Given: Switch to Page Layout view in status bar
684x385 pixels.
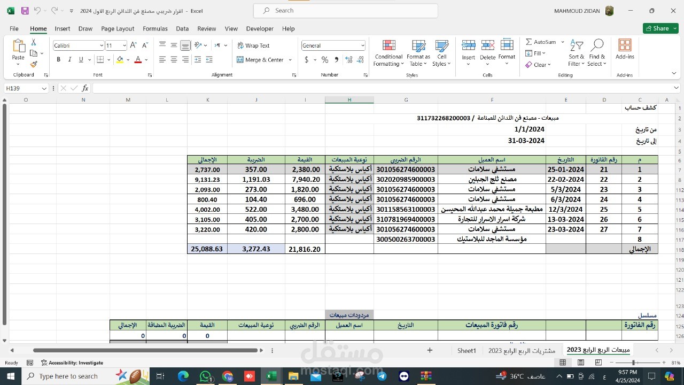Looking at the screenshot, I should 581,363.
